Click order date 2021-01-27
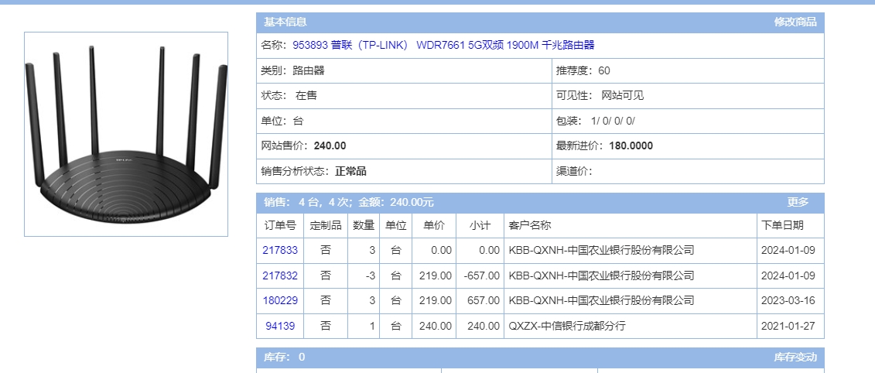This screenshot has width=875, height=373. point(788,326)
